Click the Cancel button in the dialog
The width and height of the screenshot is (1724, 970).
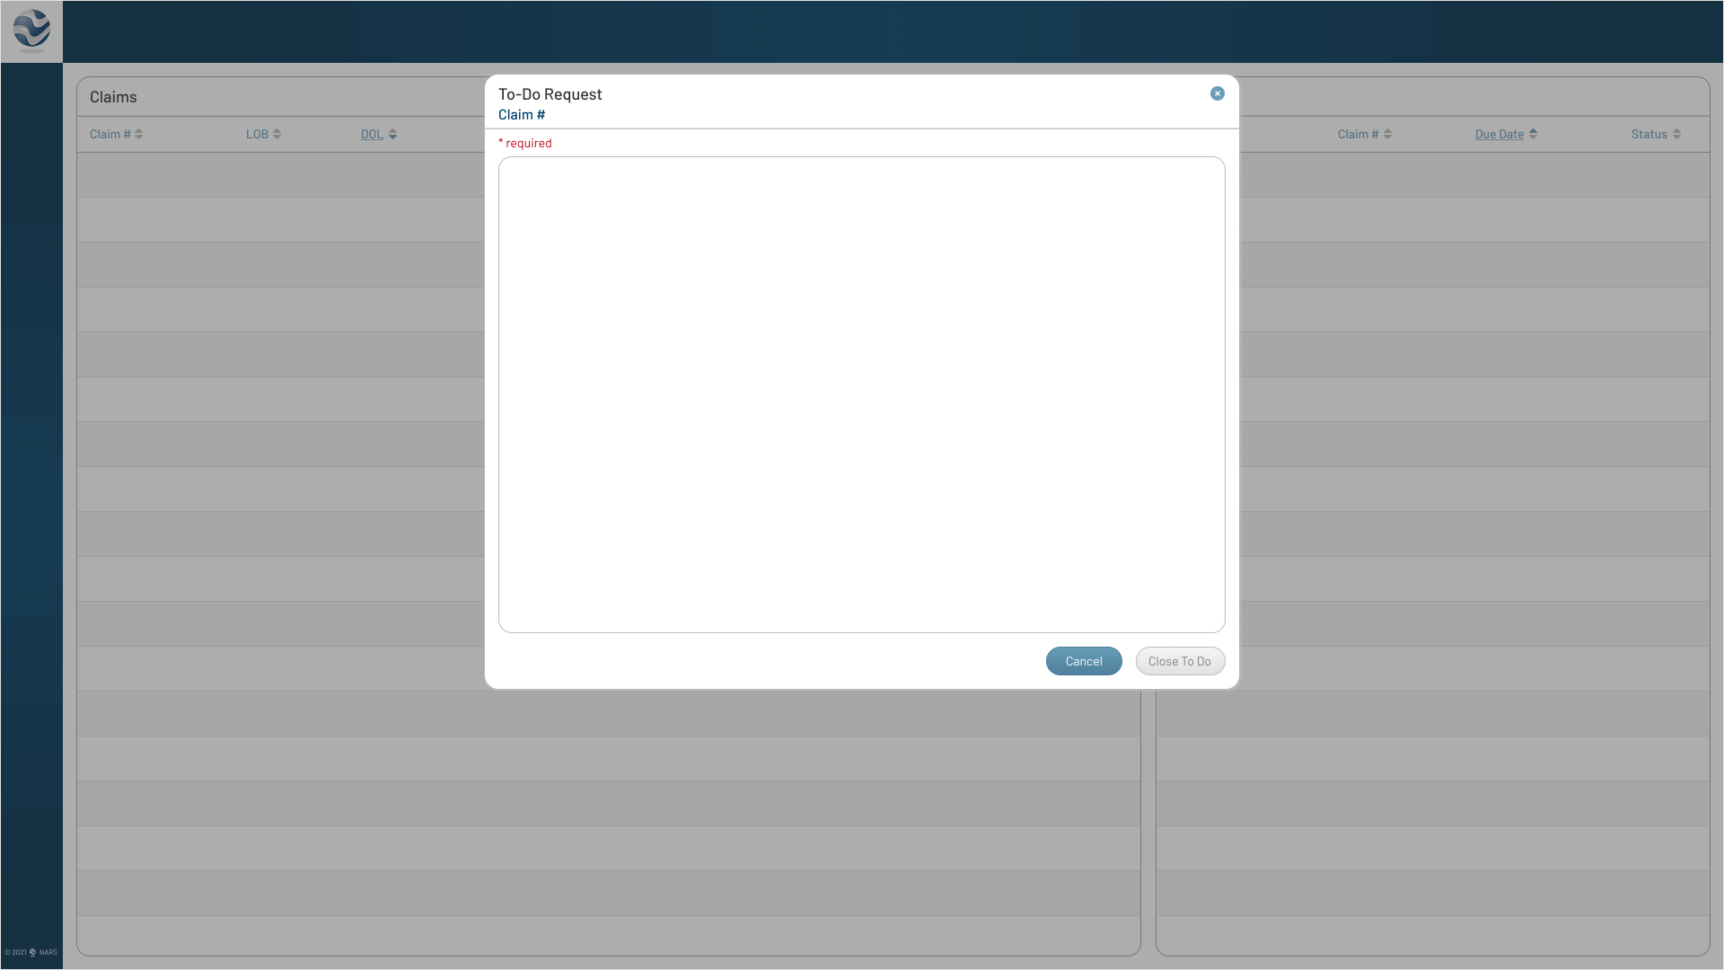(x=1084, y=661)
